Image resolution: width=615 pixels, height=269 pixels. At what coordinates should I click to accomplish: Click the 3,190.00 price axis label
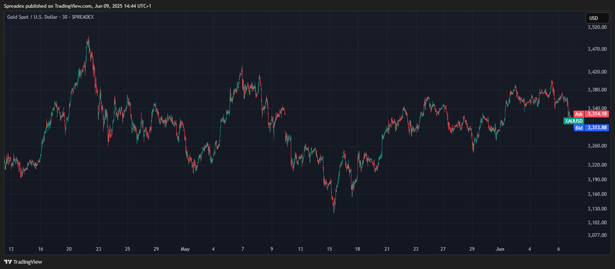(597, 180)
